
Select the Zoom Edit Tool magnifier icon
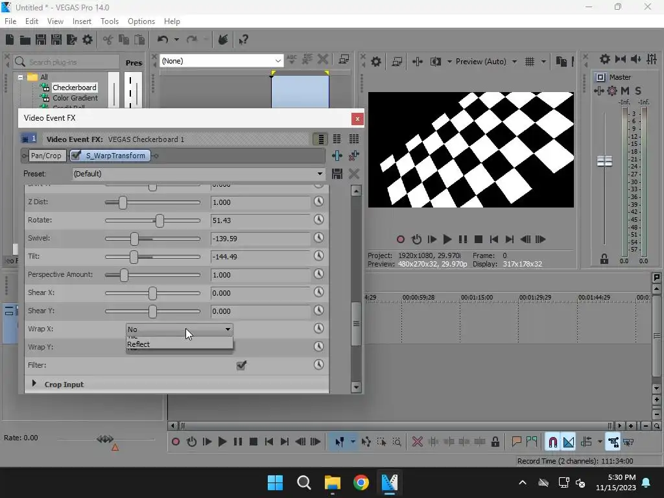(397, 442)
